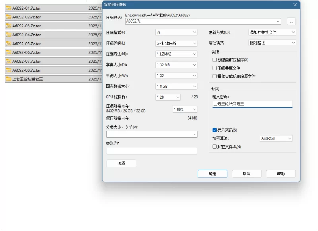This screenshot has height=231, width=318.
Task: Click the 上老王论坛当老王 folder icon
Action: [x=8, y=79]
